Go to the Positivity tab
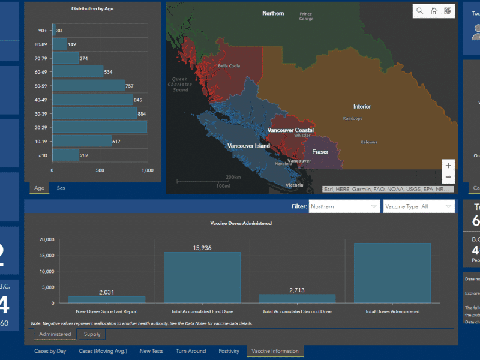 [229, 351]
